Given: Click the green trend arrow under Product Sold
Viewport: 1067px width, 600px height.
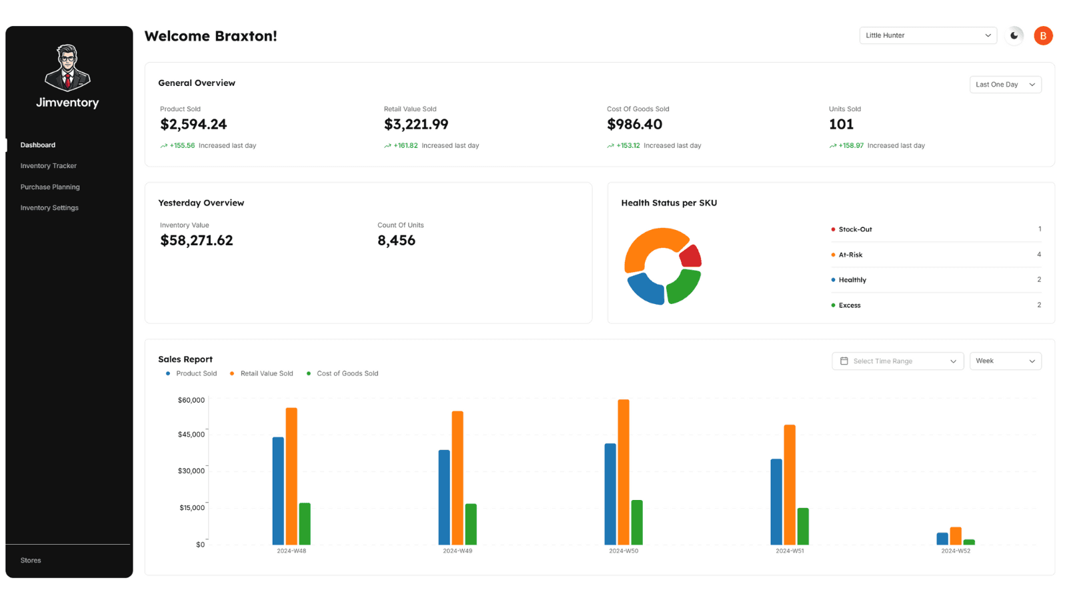Looking at the screenshot, I should point(163,145).
